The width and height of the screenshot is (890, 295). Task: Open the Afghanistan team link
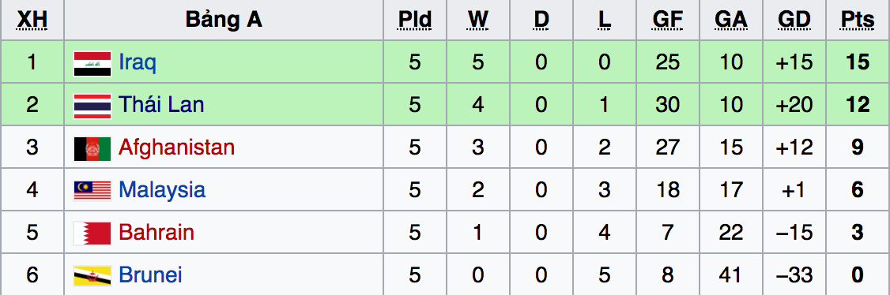click(176, 147)
